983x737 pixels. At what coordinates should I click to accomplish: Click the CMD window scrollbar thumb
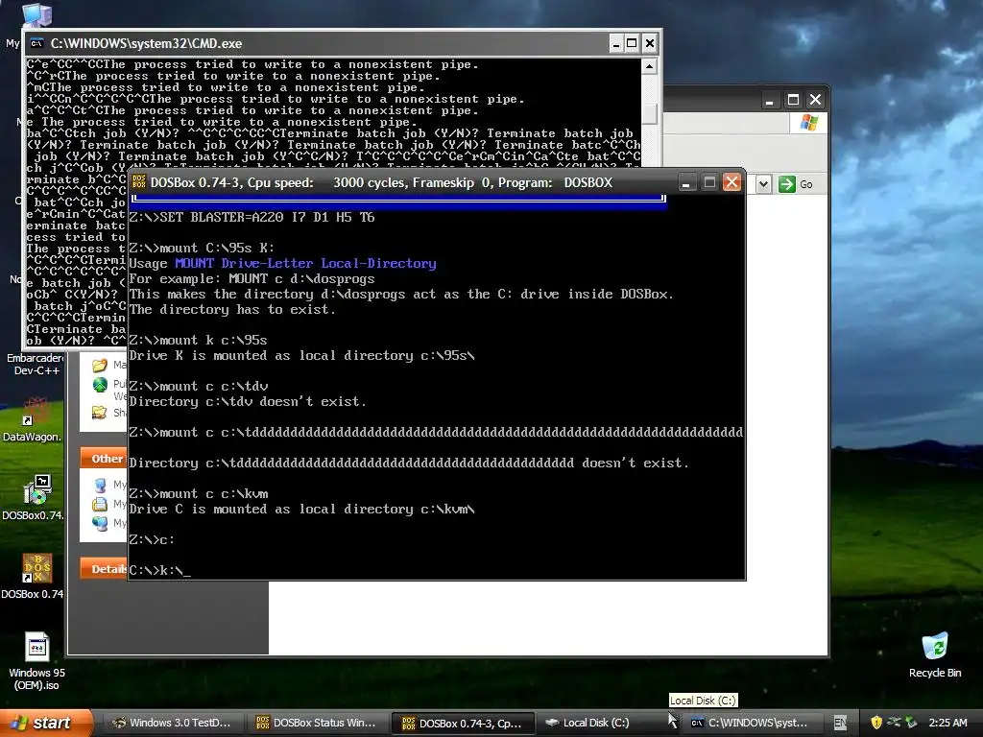click(650, 113)
